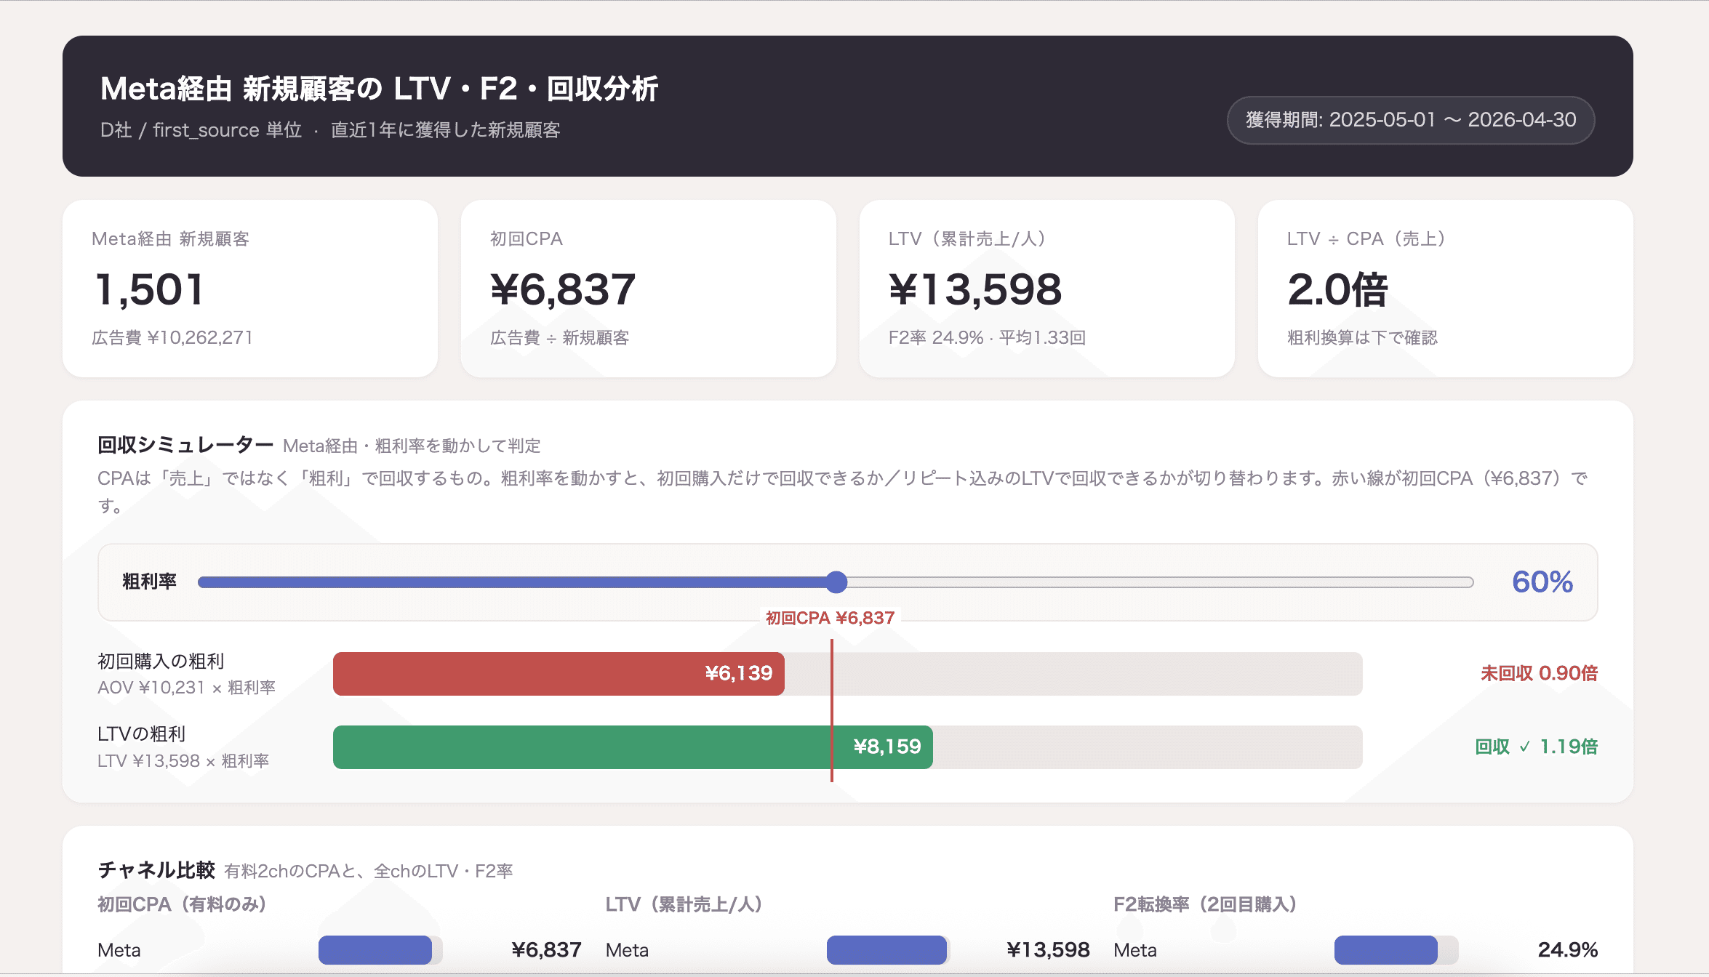The width and height of the screenshot is (1709, 977).
Task: Click the ¥13,598 value in the LTV card
Action: coord(975,289)
